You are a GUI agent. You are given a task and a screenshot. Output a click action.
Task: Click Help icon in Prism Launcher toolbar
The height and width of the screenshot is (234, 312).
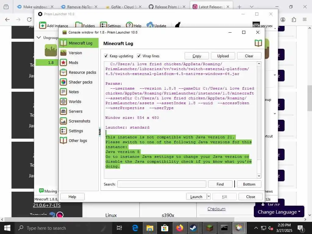129,25
